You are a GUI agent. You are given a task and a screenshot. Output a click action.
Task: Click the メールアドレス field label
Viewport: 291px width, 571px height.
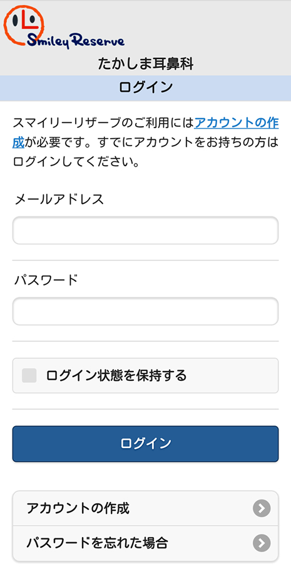tap(59, 200)
